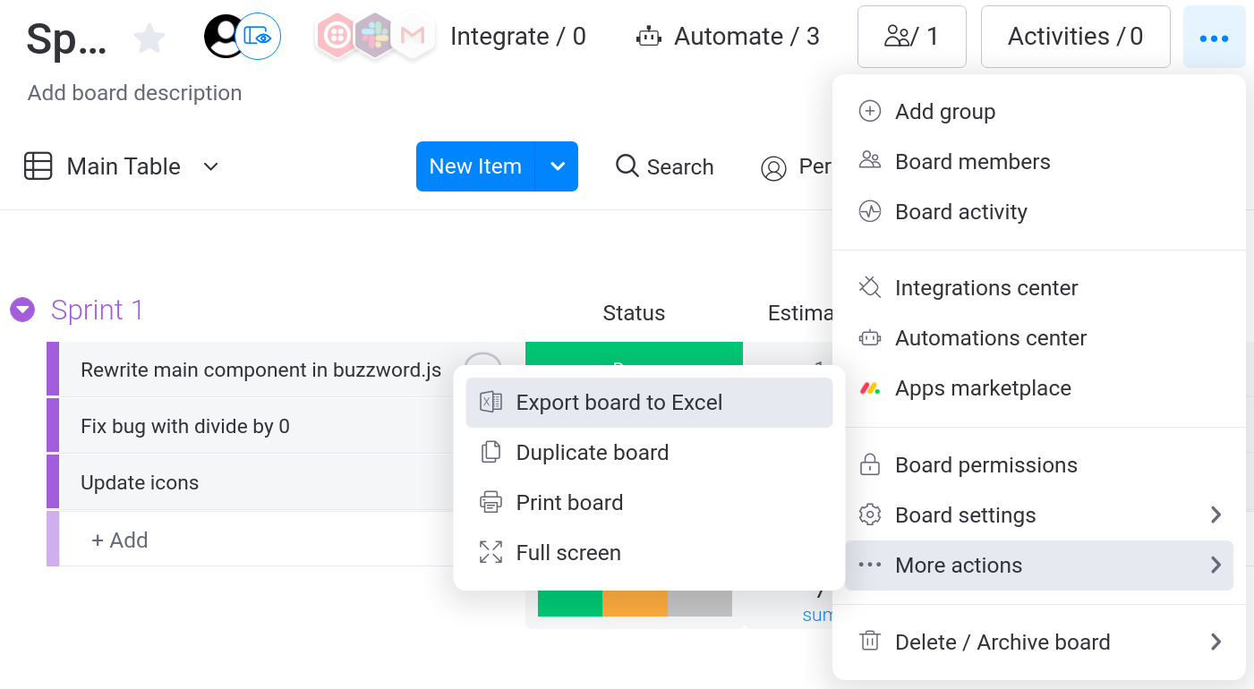Select Duplicate board

click(649, 452)
